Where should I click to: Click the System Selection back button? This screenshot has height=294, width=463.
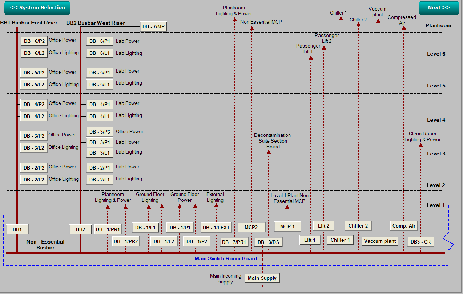[38, 8]
